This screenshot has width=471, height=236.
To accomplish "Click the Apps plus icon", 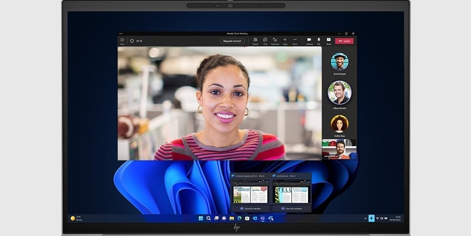I will (285, 40).
